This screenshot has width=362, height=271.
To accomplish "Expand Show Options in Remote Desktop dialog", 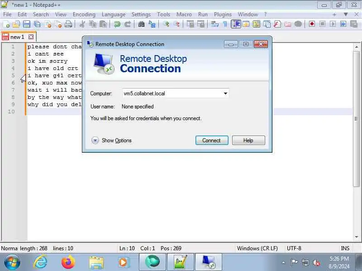I will click(111, 140).
